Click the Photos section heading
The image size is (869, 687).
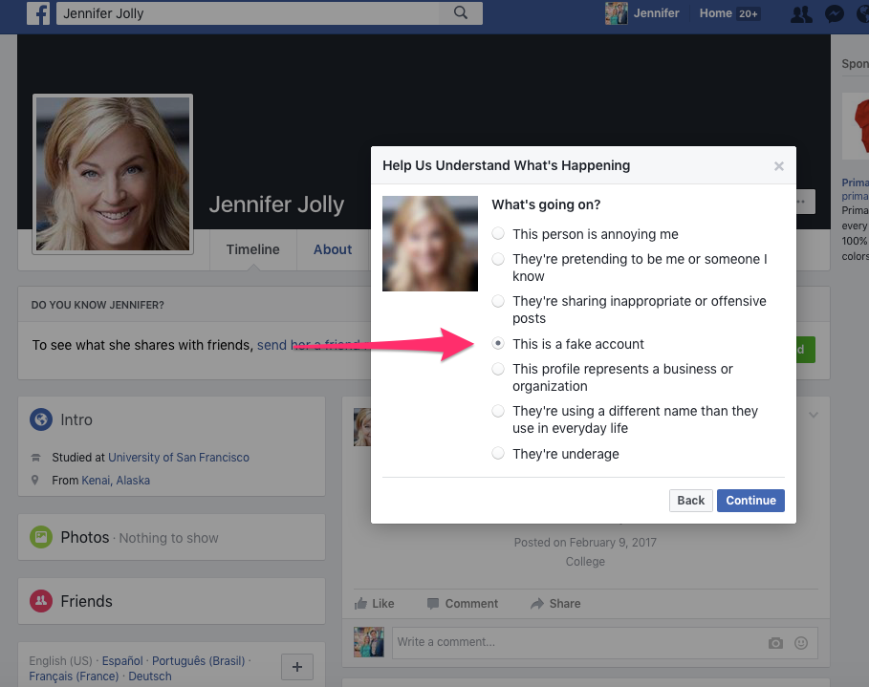click(x=85, y=537)
